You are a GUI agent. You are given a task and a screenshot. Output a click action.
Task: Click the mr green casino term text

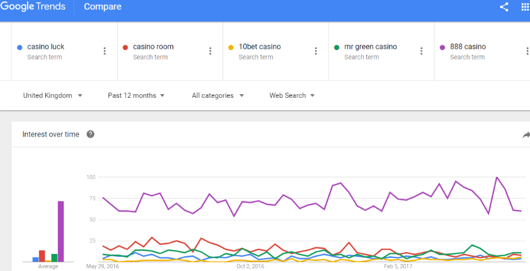click(x=370, y=47)
